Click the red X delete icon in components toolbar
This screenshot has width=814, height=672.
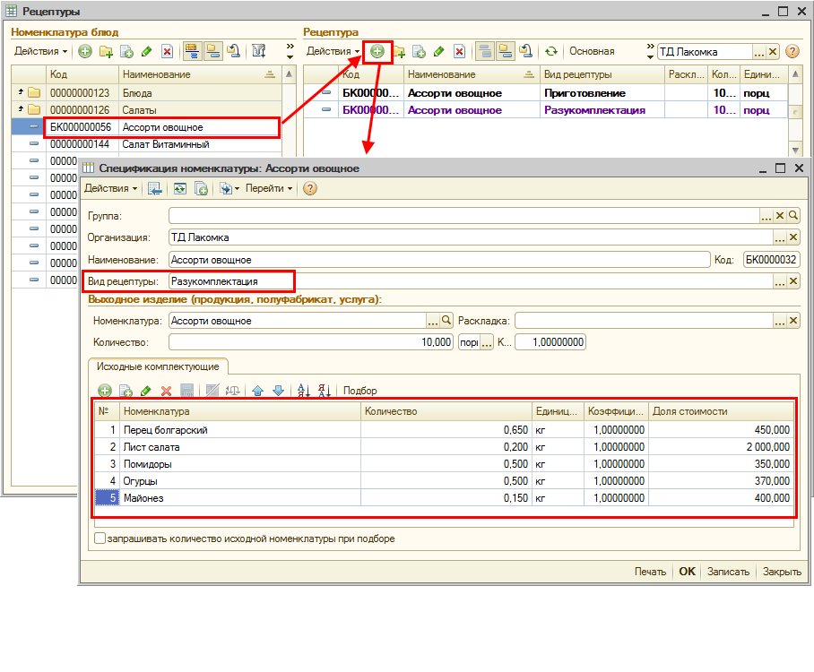coord(166,391)
